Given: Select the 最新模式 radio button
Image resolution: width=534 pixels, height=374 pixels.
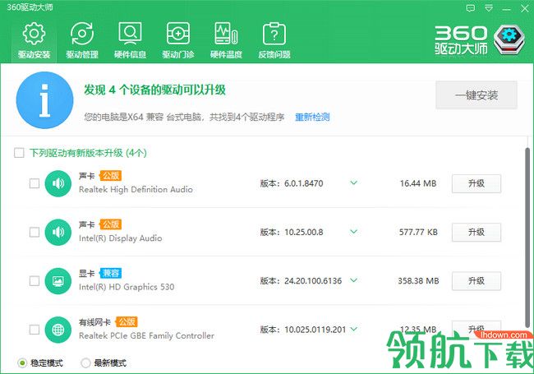Looking at the screenshot, I should 85,363.
